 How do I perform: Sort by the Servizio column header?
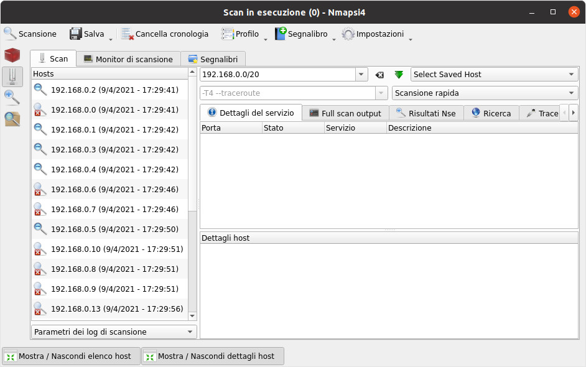click(x=355, y=128)
